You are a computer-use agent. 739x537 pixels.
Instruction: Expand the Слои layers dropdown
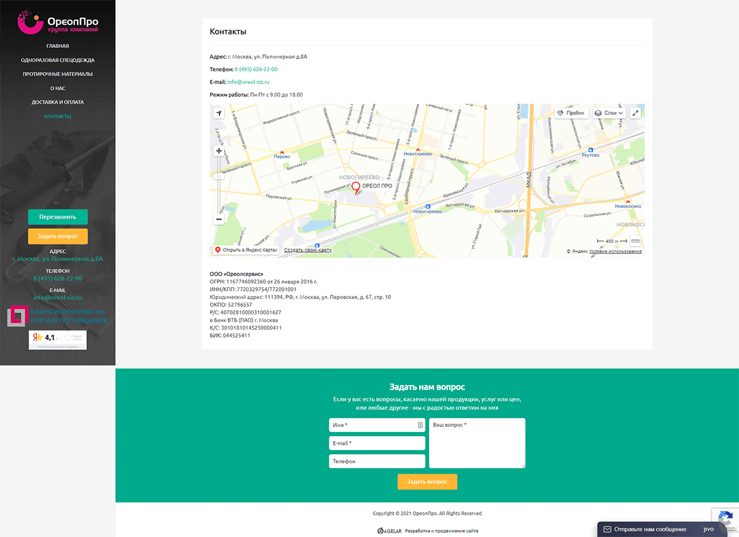[610, 113]
